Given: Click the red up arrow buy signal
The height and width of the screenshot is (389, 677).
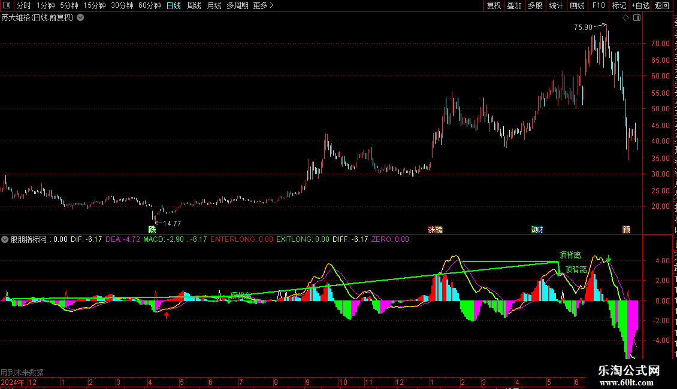Looking at the screenshot, I should pyautogui.click(x=167, y=315).
